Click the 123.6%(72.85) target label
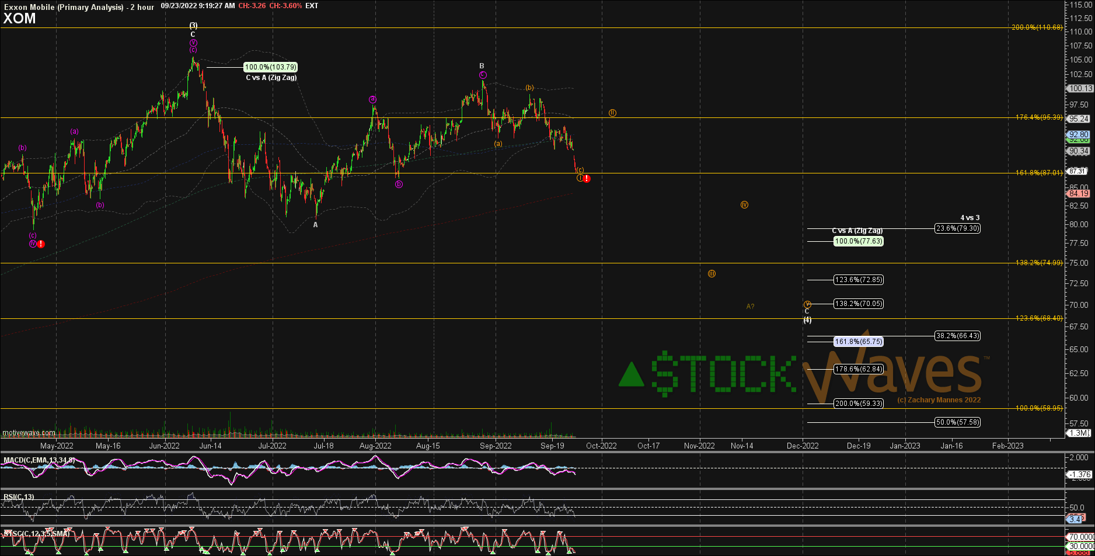The width and height of the screenshot is (1095, 556). (858, 280)
